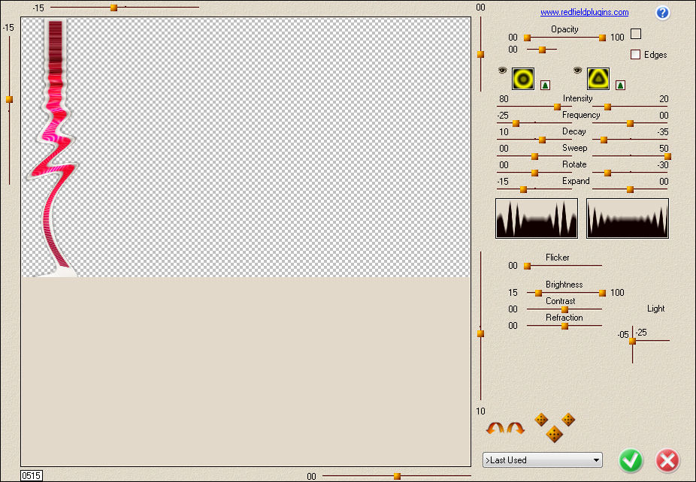Click the 0515 value box

point(32,476)
